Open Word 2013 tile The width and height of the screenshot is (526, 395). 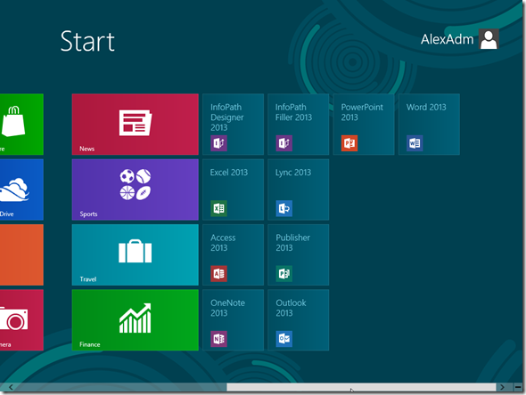pyautogui.click(x=429, y=125)
